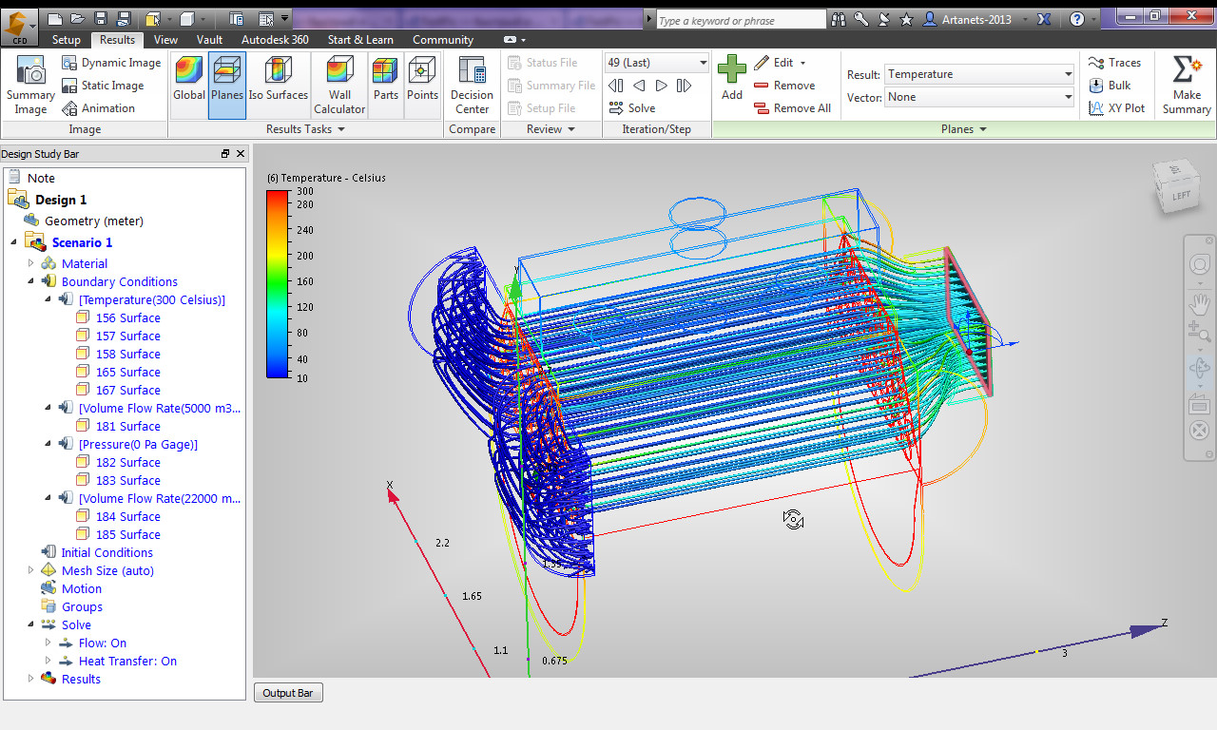Collapse Temperature(300 Celsius) node
Image resolution: width=1217 pixels, height=730 pixels.
(x=48, y=299)
